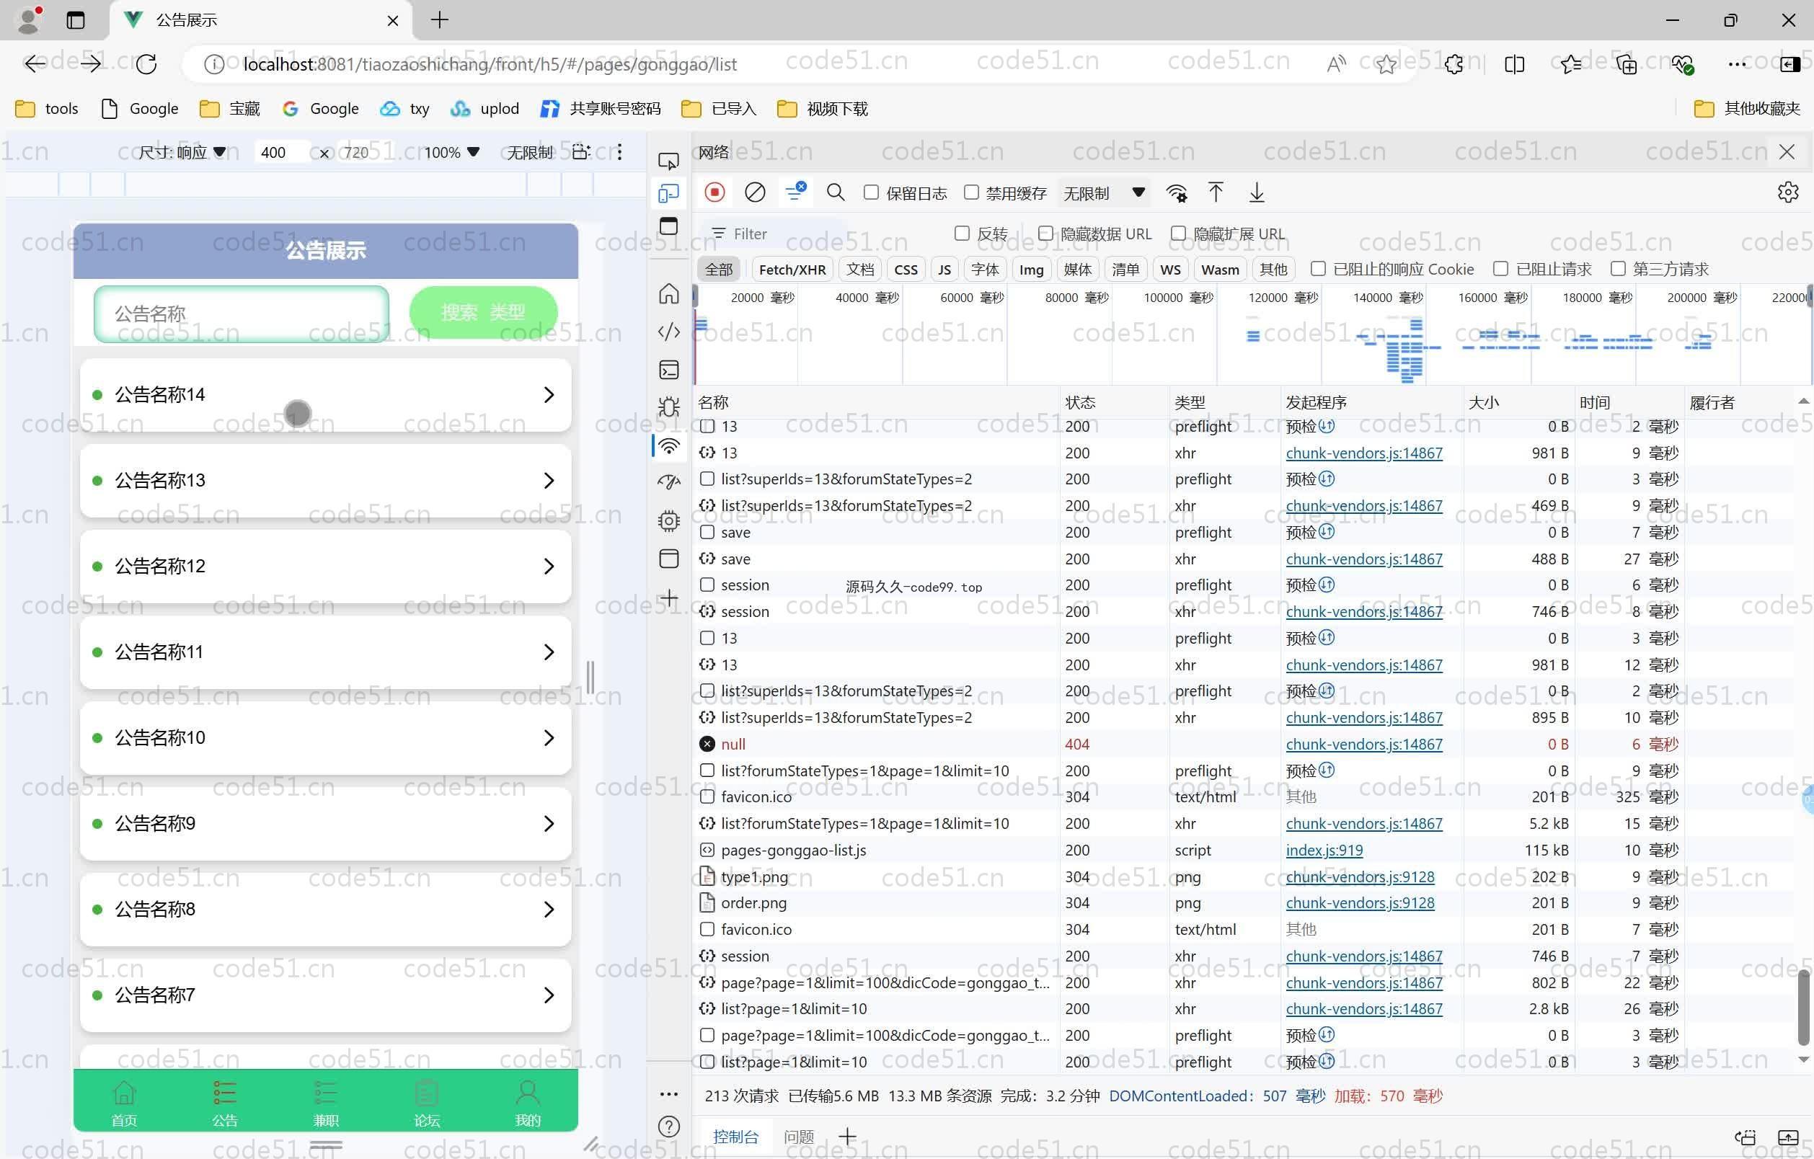
Task: Enable the 禁用缓存 checkbox
Action: point(971,192)
